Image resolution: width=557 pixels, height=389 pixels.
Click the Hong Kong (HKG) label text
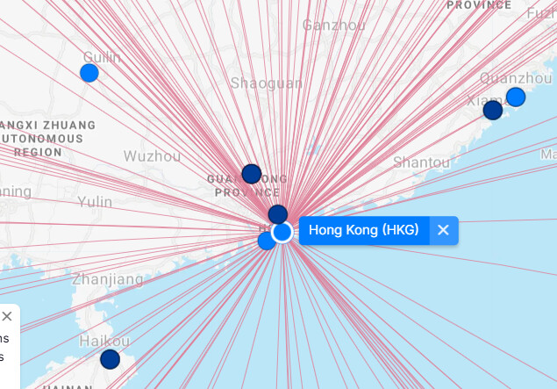pos(364,230)
